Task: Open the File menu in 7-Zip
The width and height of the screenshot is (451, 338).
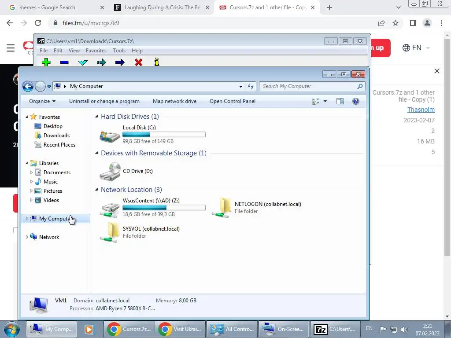Action: click(x=44, y=51)
